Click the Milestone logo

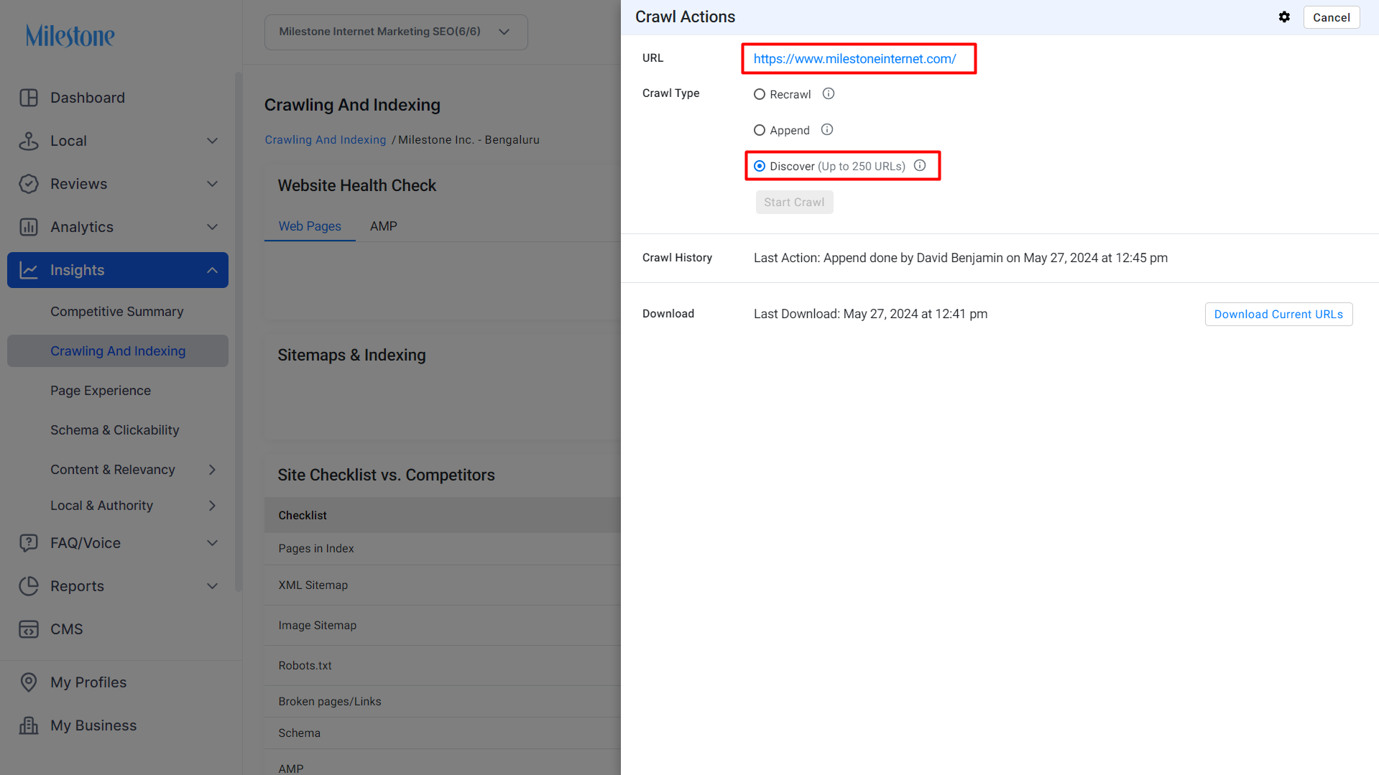pyautogui.click(x=70, y=35)
